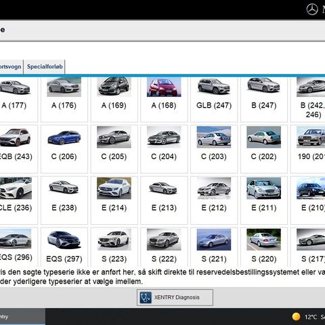Screen dimensions: 325x325
Task: Switch to the partially visible ...ortsvogn tab
Action: (12, 67)
